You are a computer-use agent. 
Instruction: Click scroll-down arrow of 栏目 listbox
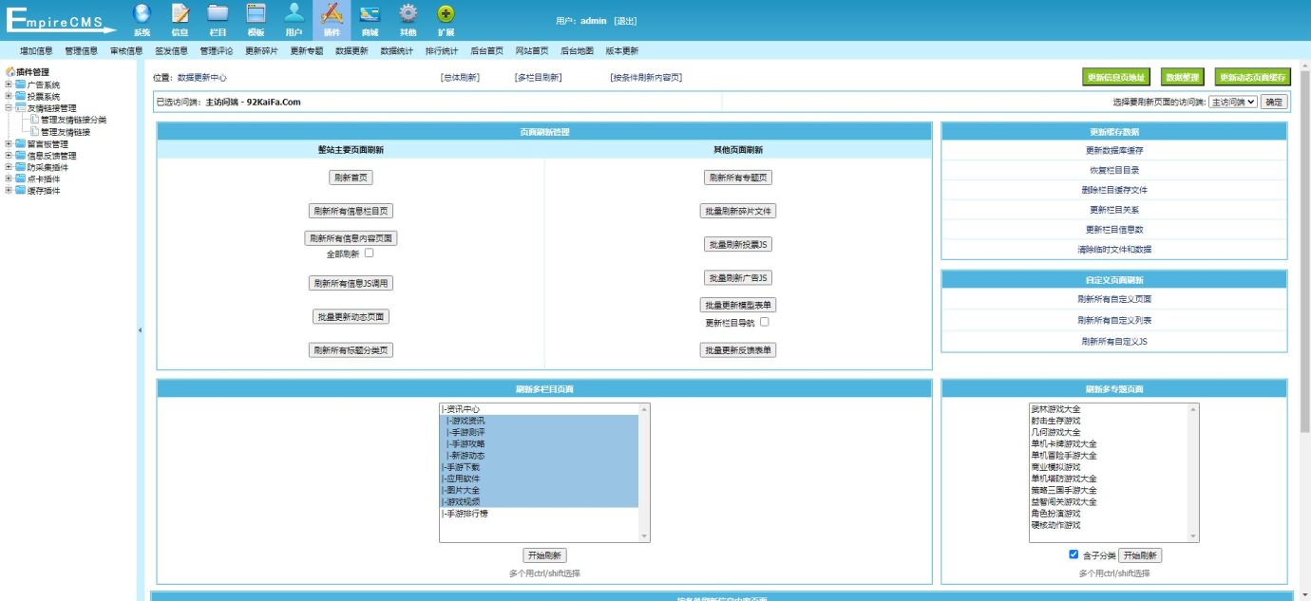(645, 536)
